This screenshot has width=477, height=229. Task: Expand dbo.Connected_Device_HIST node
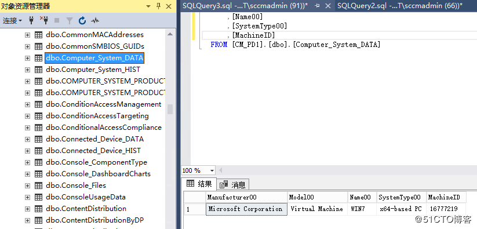point(27,151)
